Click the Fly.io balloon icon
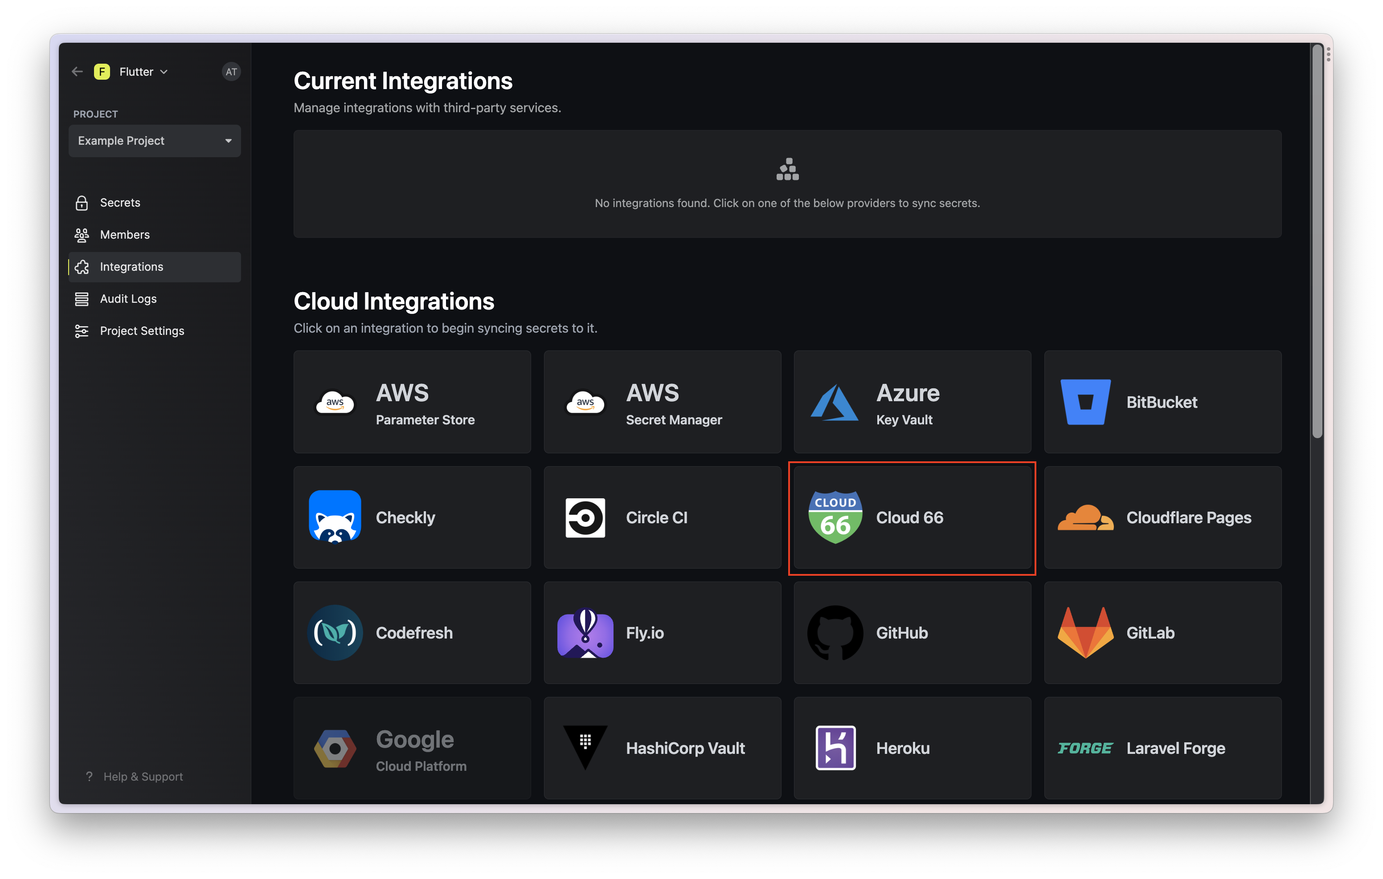 [x=585, y=633]
